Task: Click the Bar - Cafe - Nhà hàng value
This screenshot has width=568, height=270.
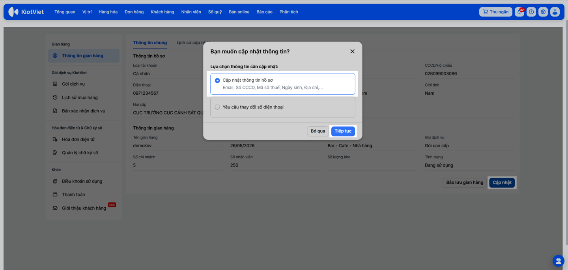Action: [x=350, y=146]
